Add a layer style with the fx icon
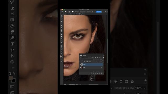This screenshot has width=168, height=94. click(92, 73)
